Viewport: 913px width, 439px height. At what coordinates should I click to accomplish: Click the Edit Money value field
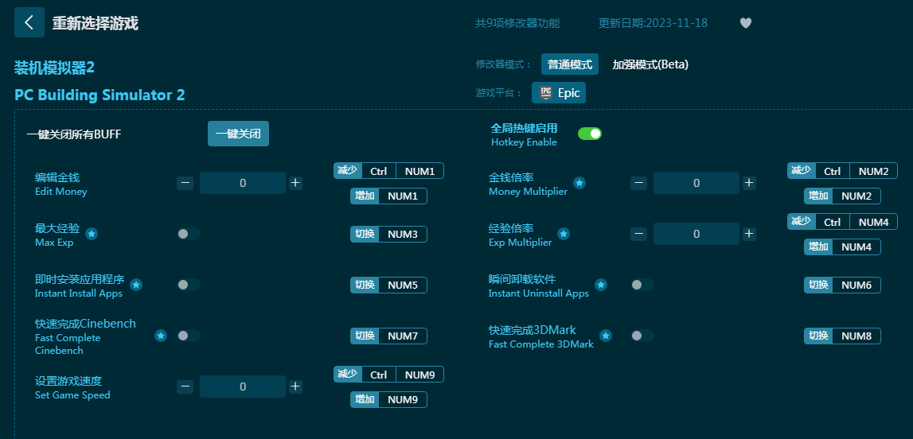click(243, 183)
